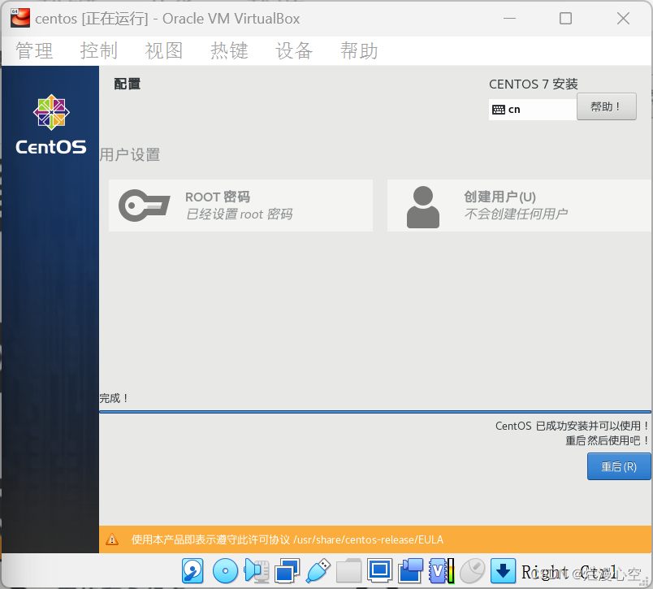653x589 pixels.
Task: Click the CentOS logo in the sidebar
Action: pyautogui.click(x=51, y=124)
